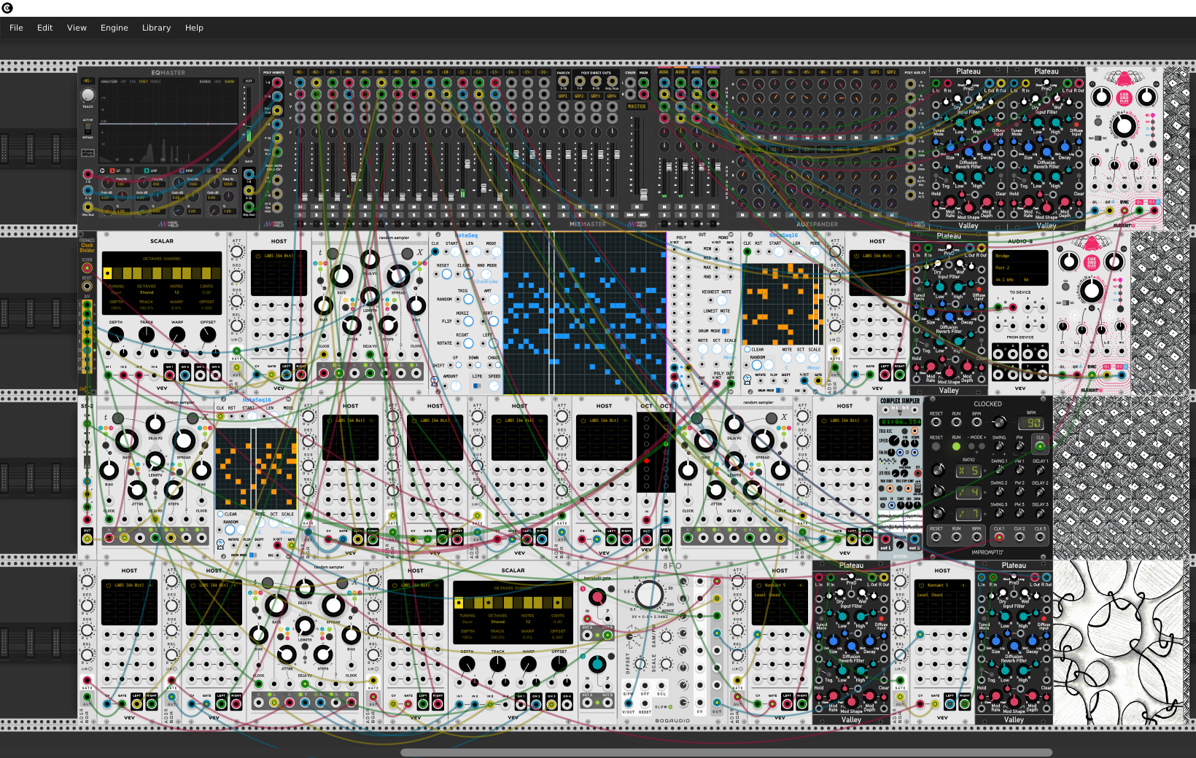
Task: Toggle the LMF band icon in EQMaster
Action: tap(147, 171)
